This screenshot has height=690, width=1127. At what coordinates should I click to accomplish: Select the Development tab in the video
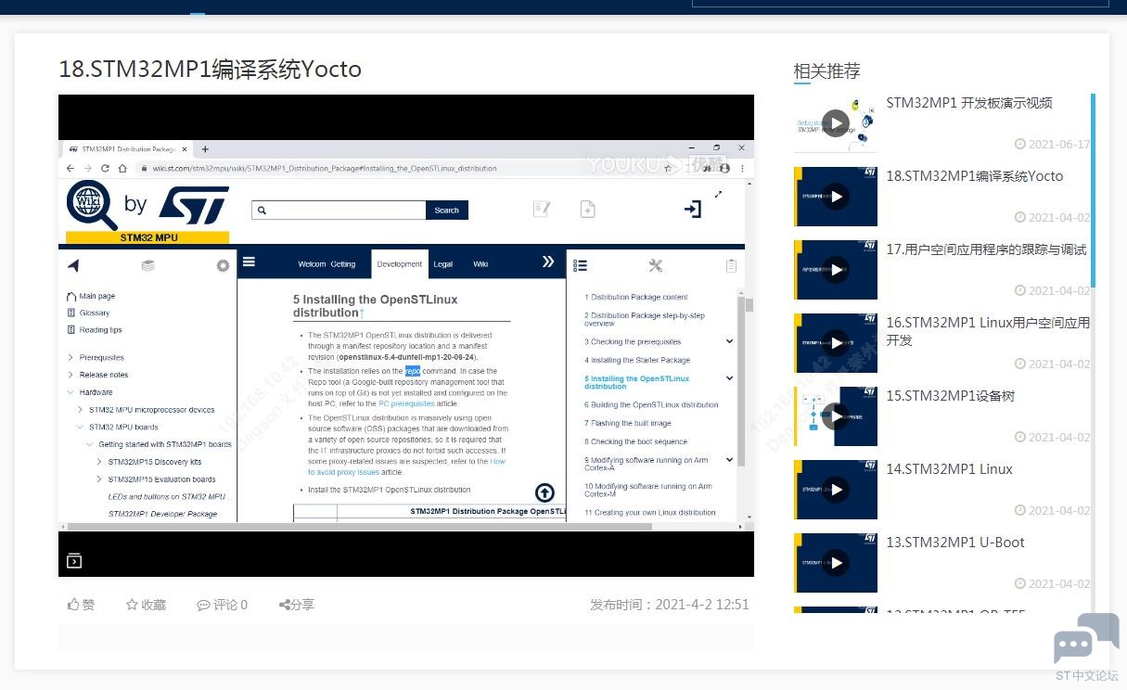pos(400,264)
